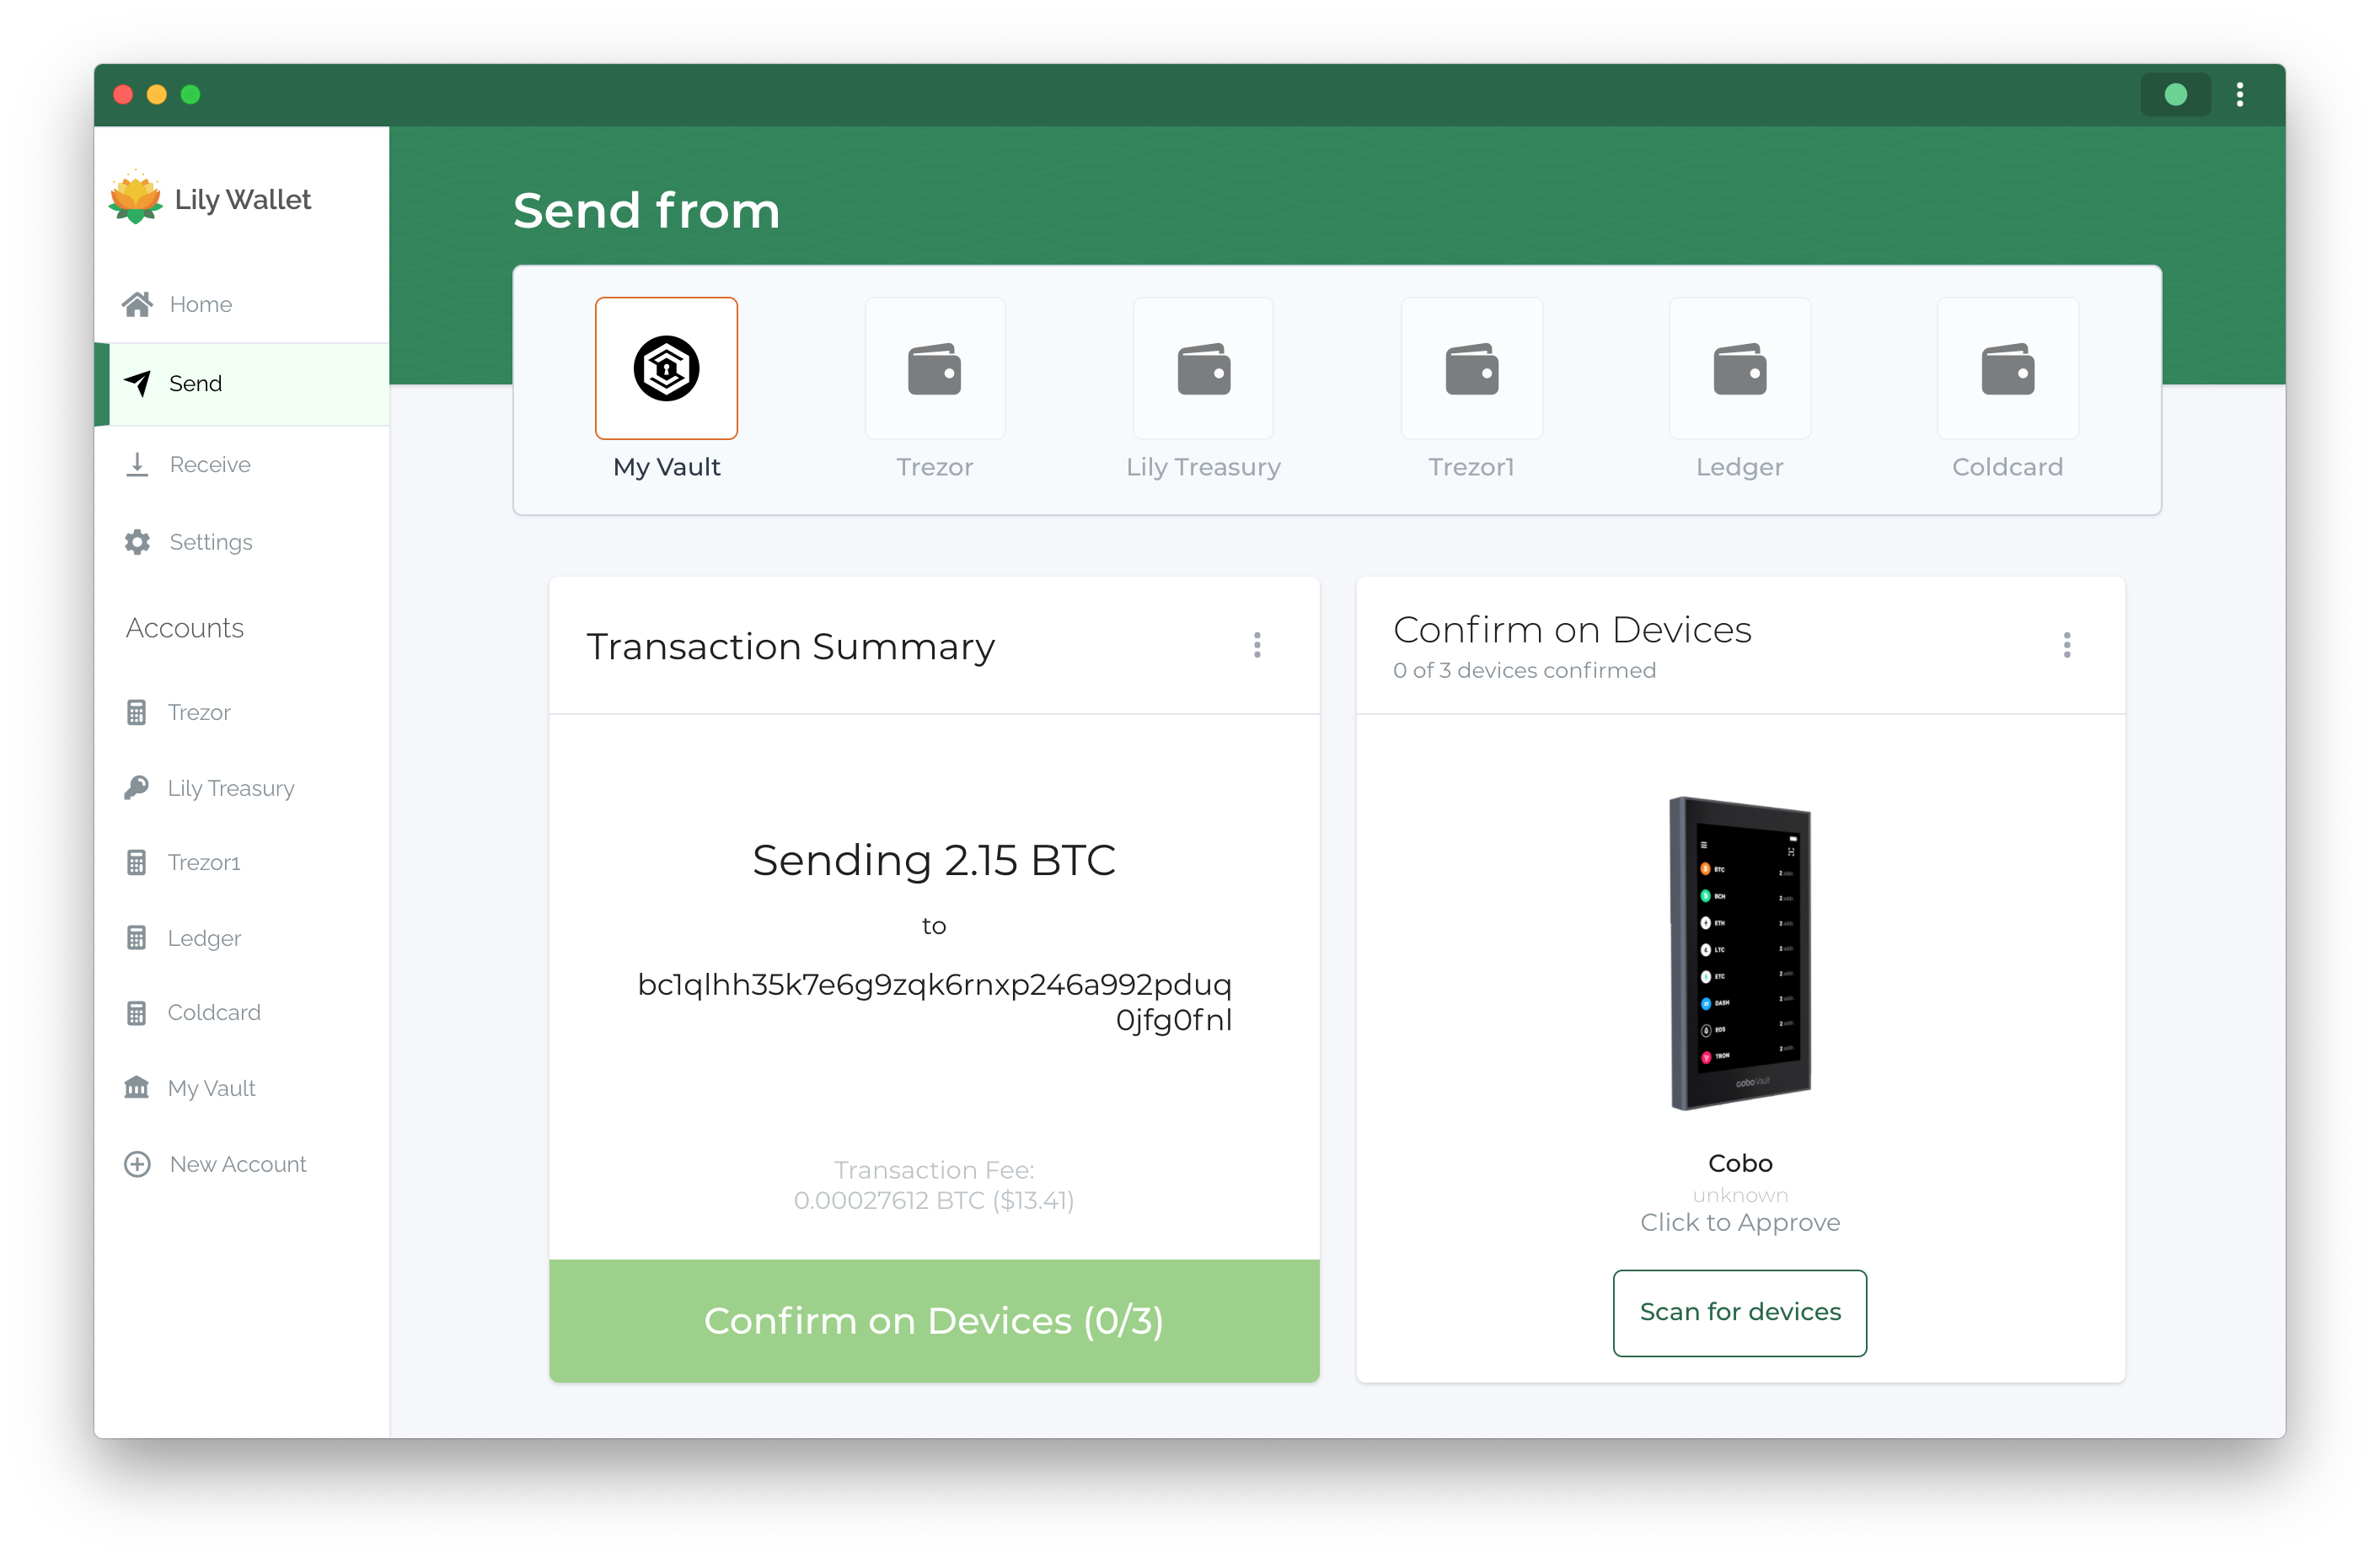Expand New Account in sidebar
Viewport: 2380px width, 1563px height.
coord(237,1160)
